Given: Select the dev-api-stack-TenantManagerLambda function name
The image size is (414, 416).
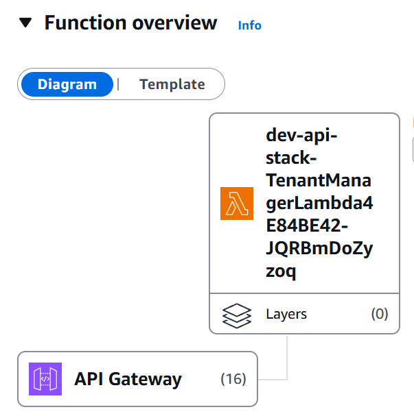Looking at the screenshot, I should tap(319, 203).
